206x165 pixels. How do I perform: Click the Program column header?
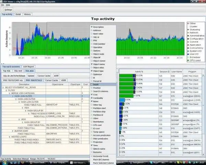[x=192, y=72]
